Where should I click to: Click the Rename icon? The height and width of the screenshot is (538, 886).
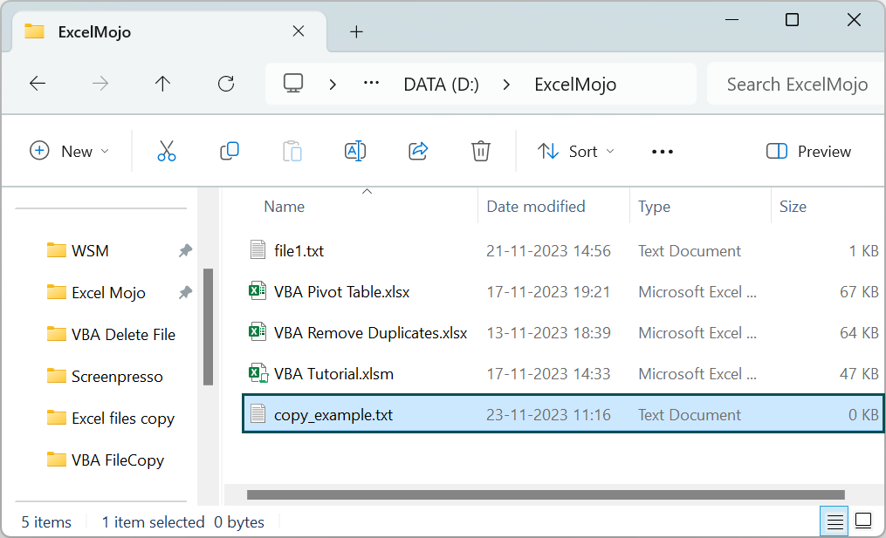[x=355, y=152]
